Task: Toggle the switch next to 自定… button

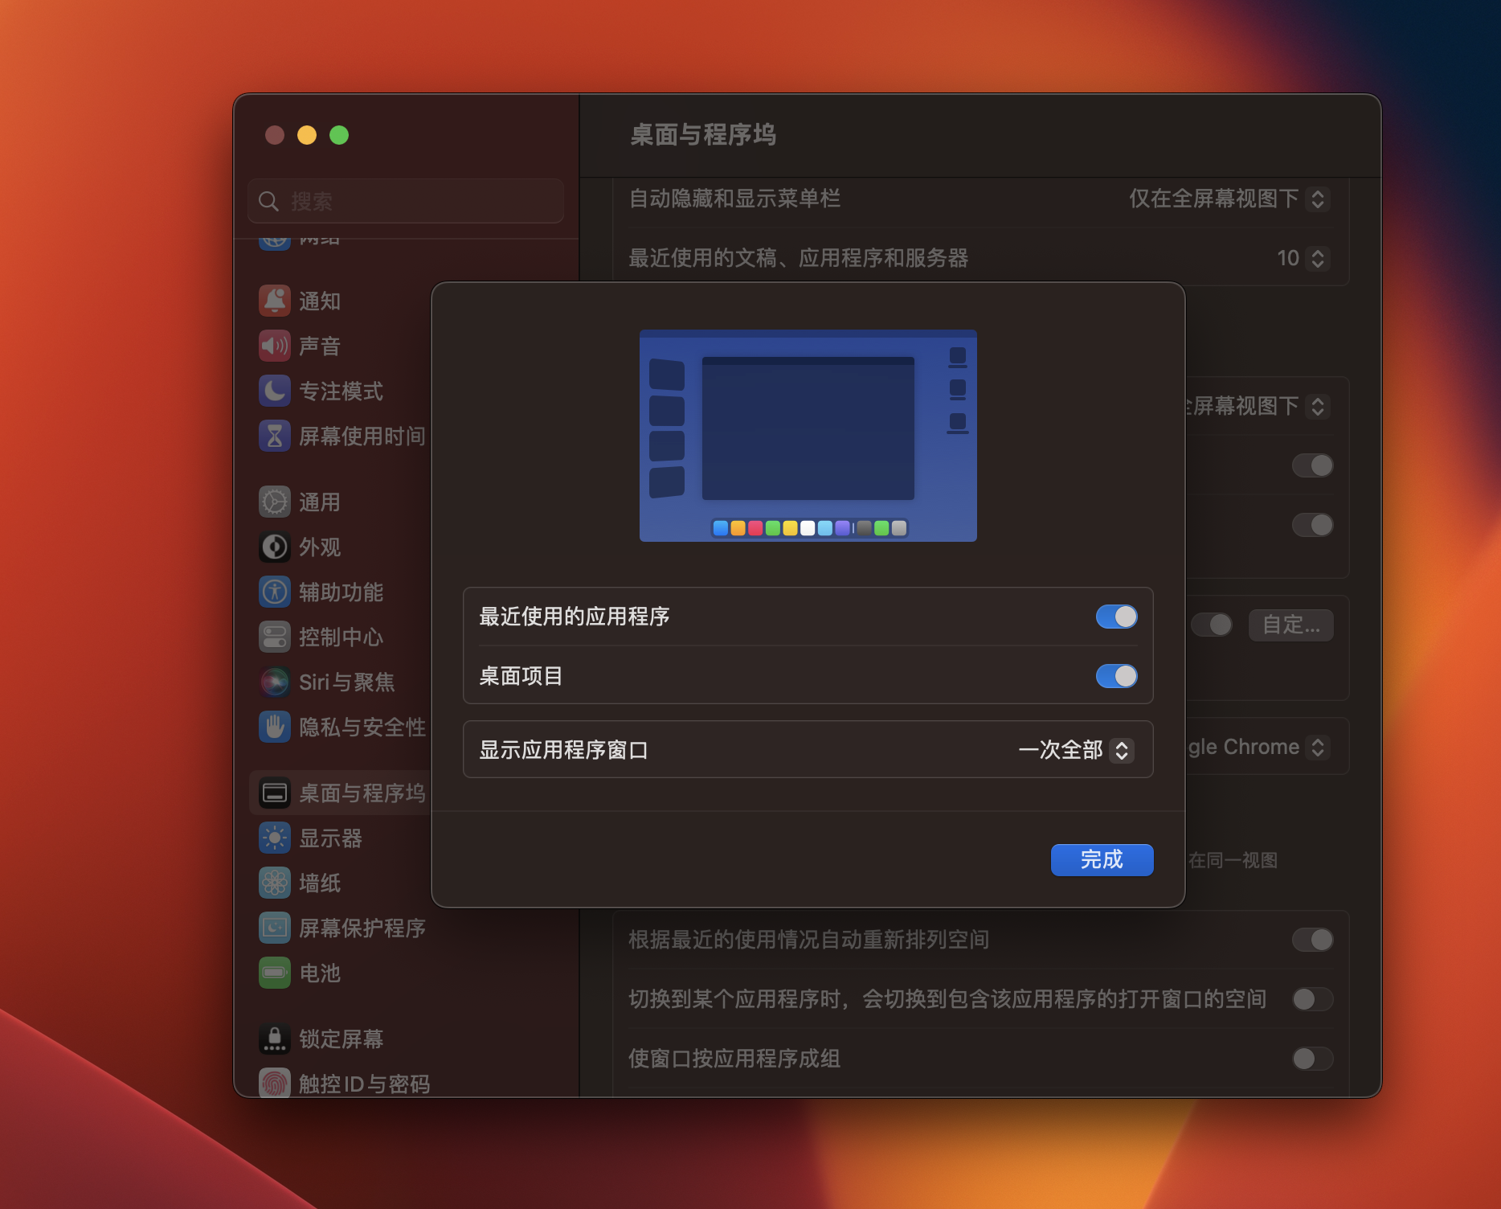Action: [x=1212, y=625]
